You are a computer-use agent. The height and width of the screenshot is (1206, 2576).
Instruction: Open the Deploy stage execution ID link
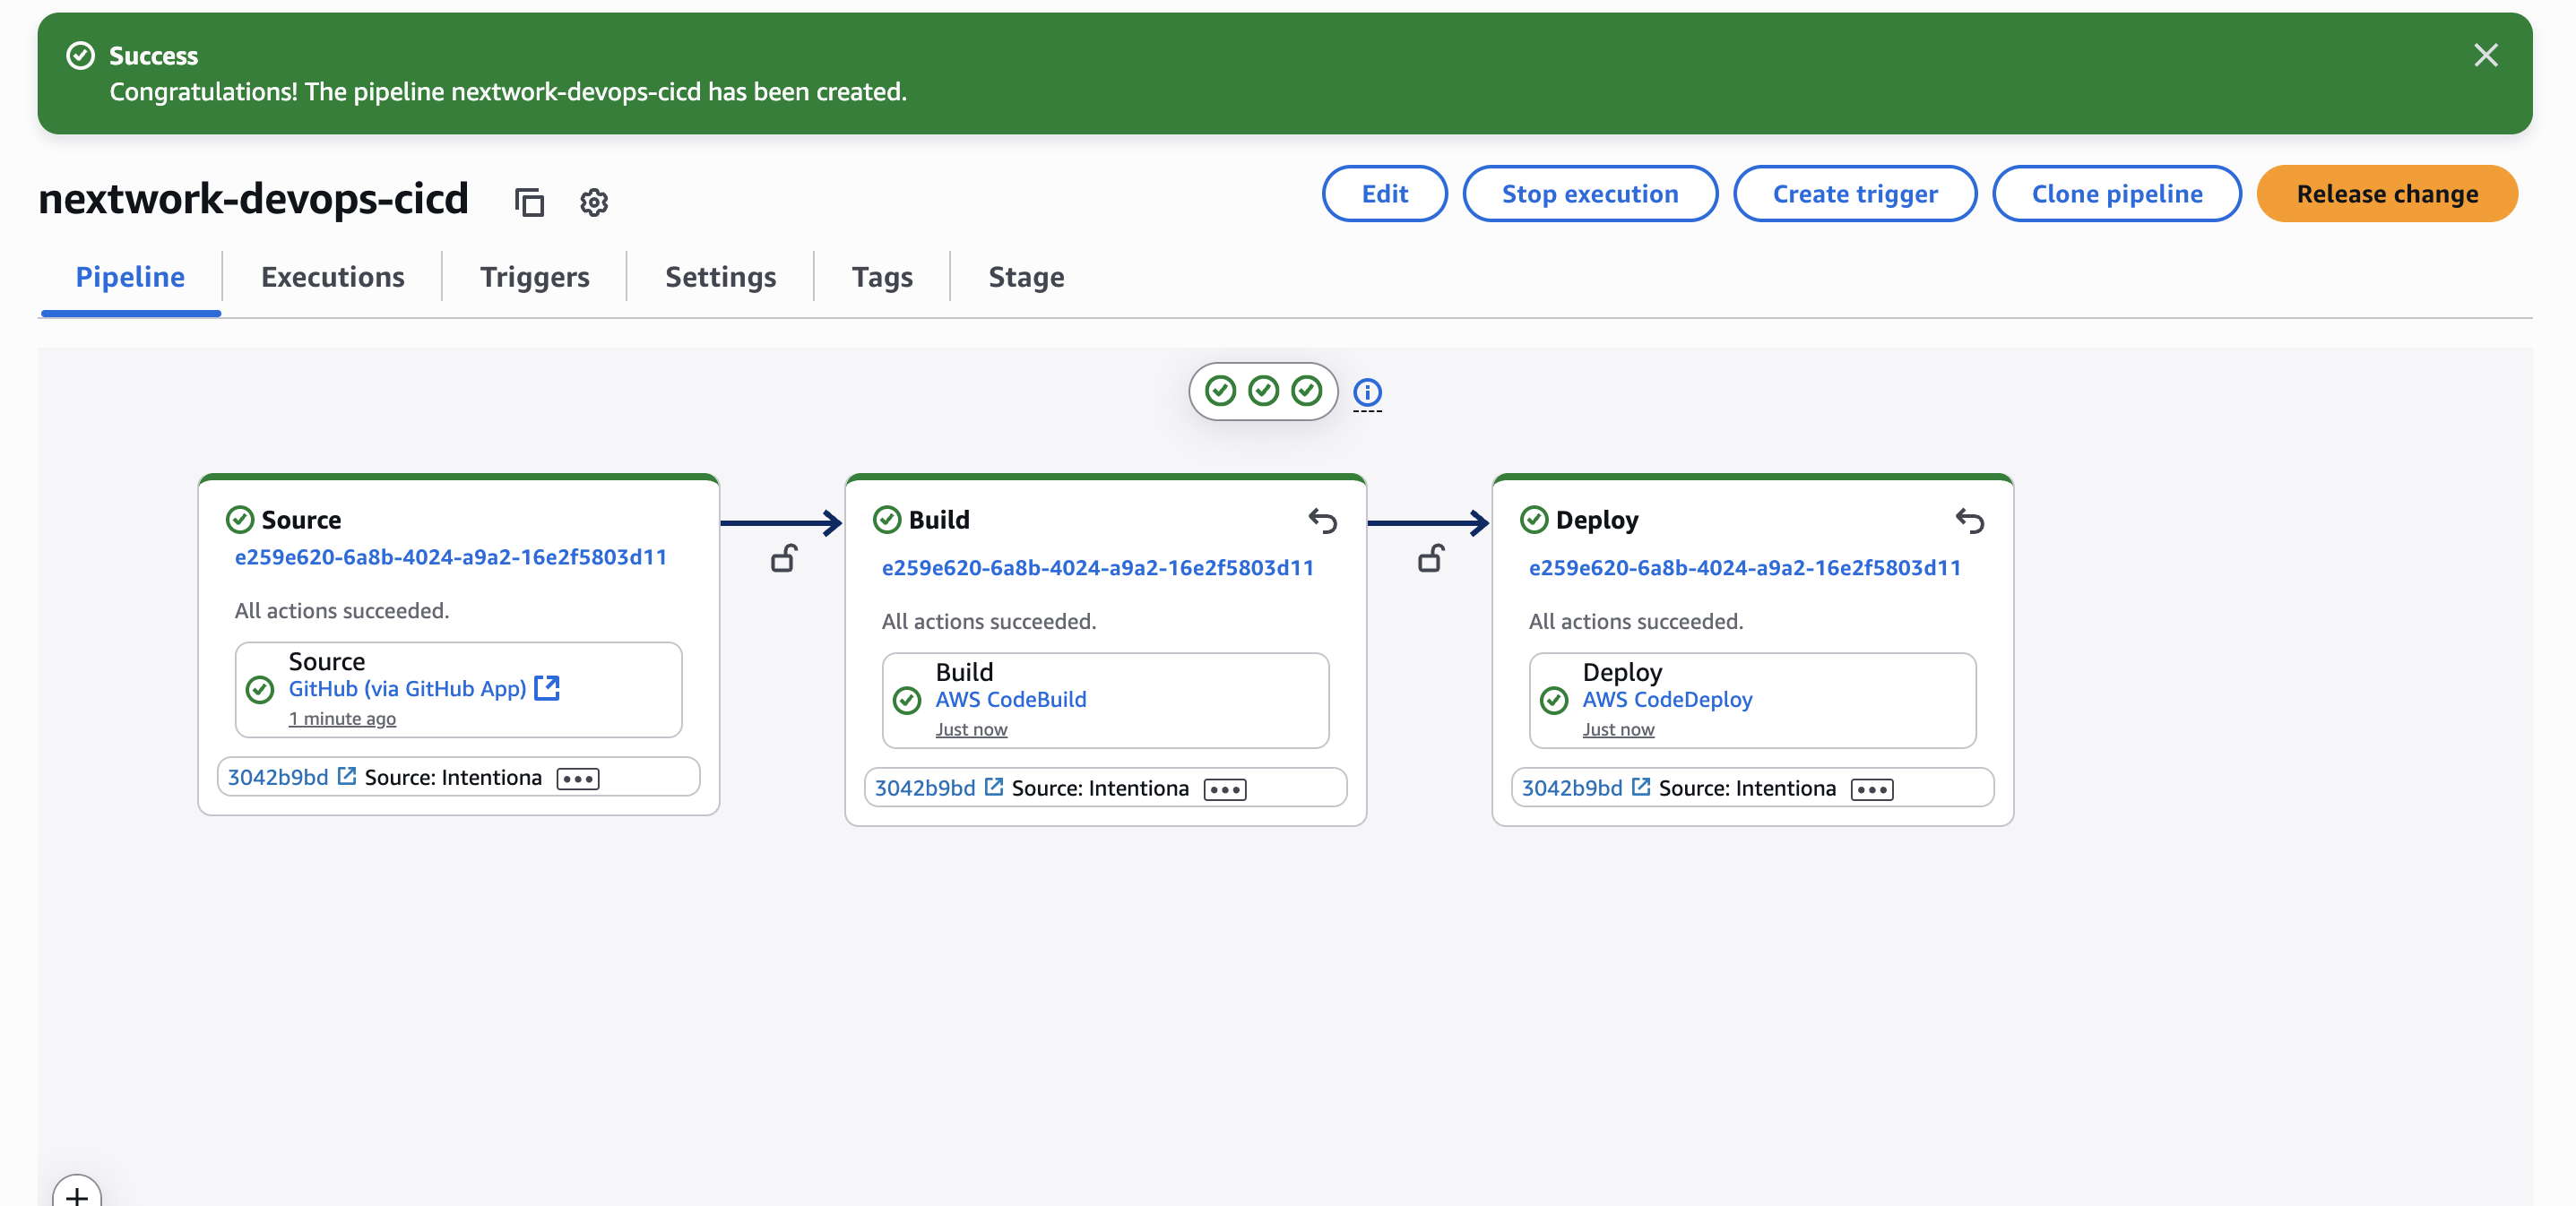tap(1744, 567)
